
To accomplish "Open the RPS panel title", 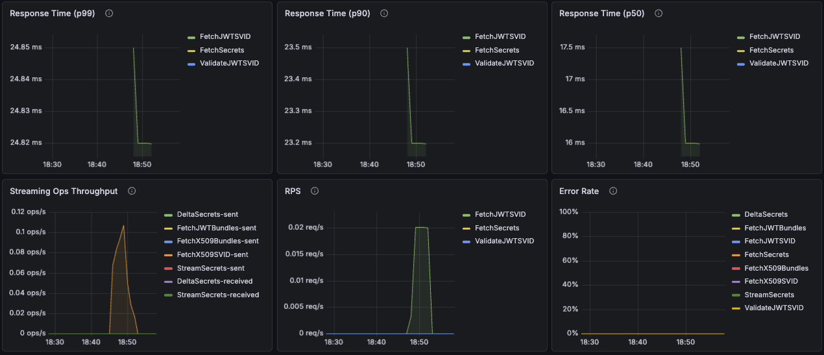I will pos(293,191).
